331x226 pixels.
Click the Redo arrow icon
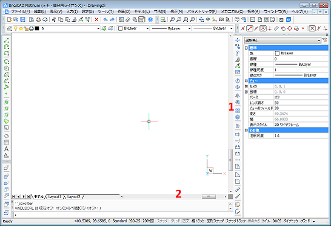point(112,19)
